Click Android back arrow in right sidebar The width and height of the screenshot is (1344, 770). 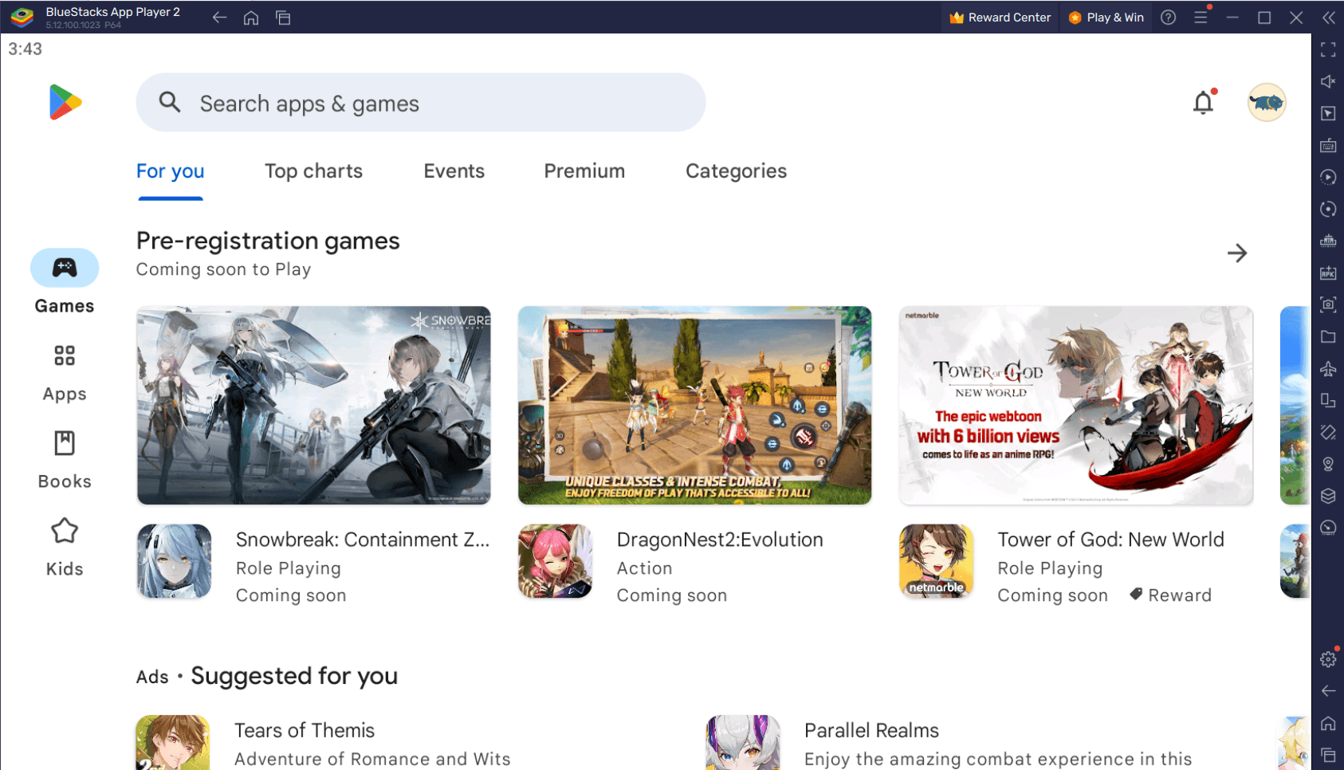pyautogui.click(x=1328, y=691)
